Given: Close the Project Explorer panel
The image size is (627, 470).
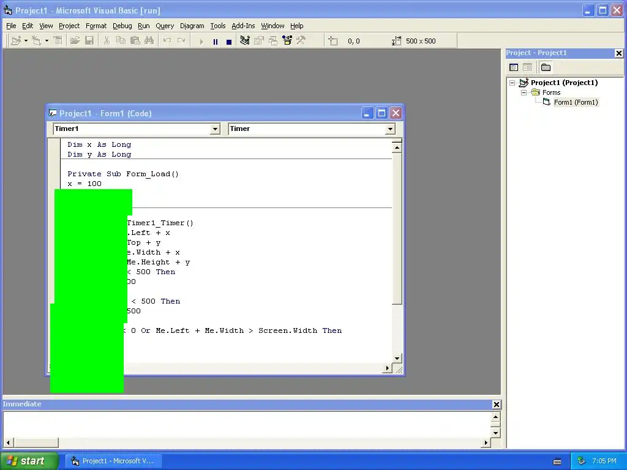Looking at the screenshot, I should tap(618, 53).
